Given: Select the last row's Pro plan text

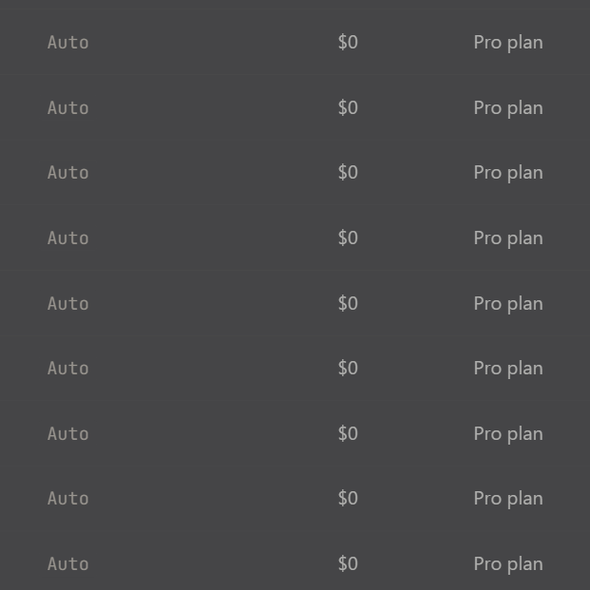Looking at the screenshot, I should tap(508, 564).
